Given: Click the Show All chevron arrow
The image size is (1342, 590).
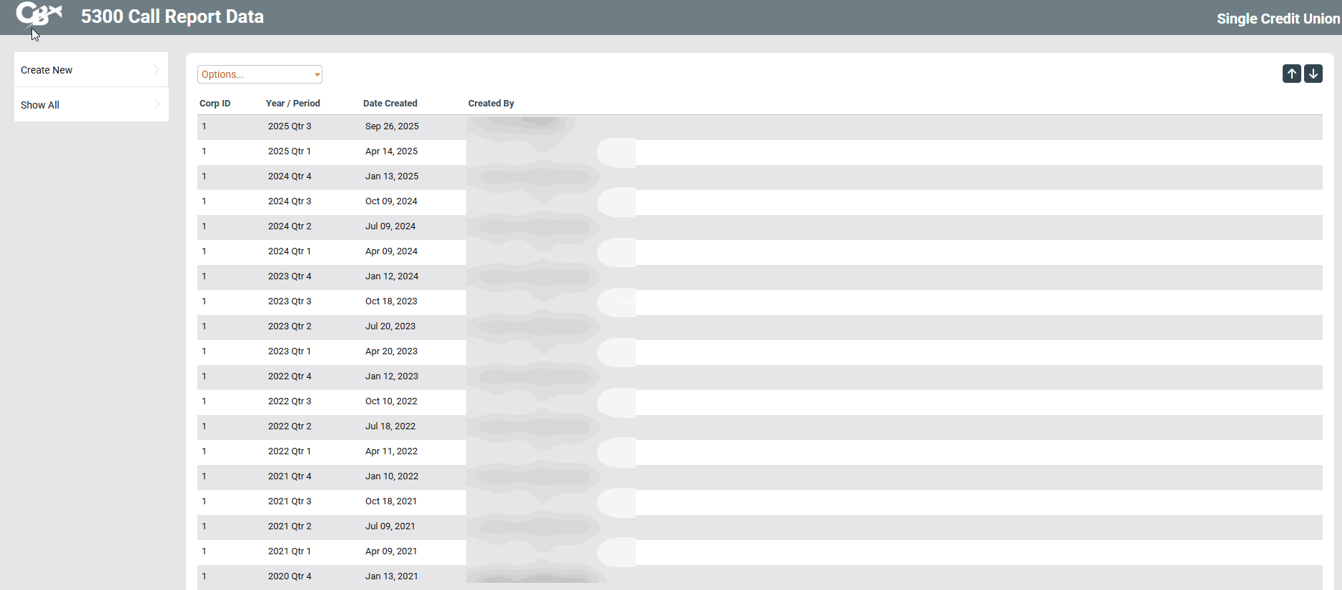Looking at the screenshot, I should [x=157, y=104].
